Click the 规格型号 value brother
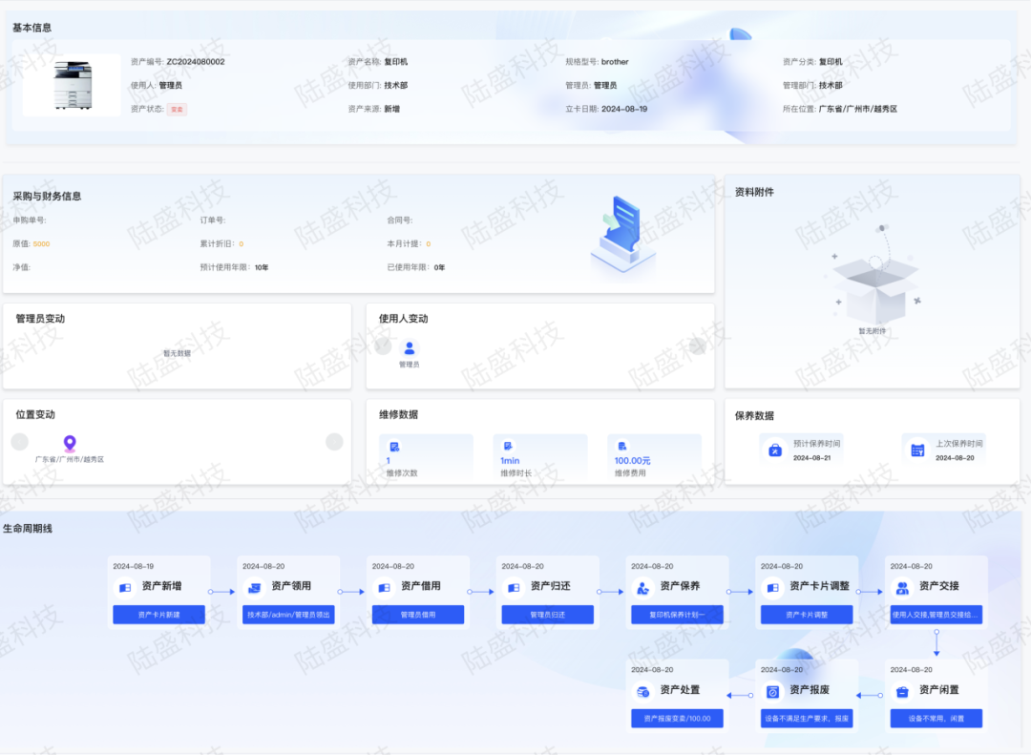1031x755 pixels. pos(615,62)
